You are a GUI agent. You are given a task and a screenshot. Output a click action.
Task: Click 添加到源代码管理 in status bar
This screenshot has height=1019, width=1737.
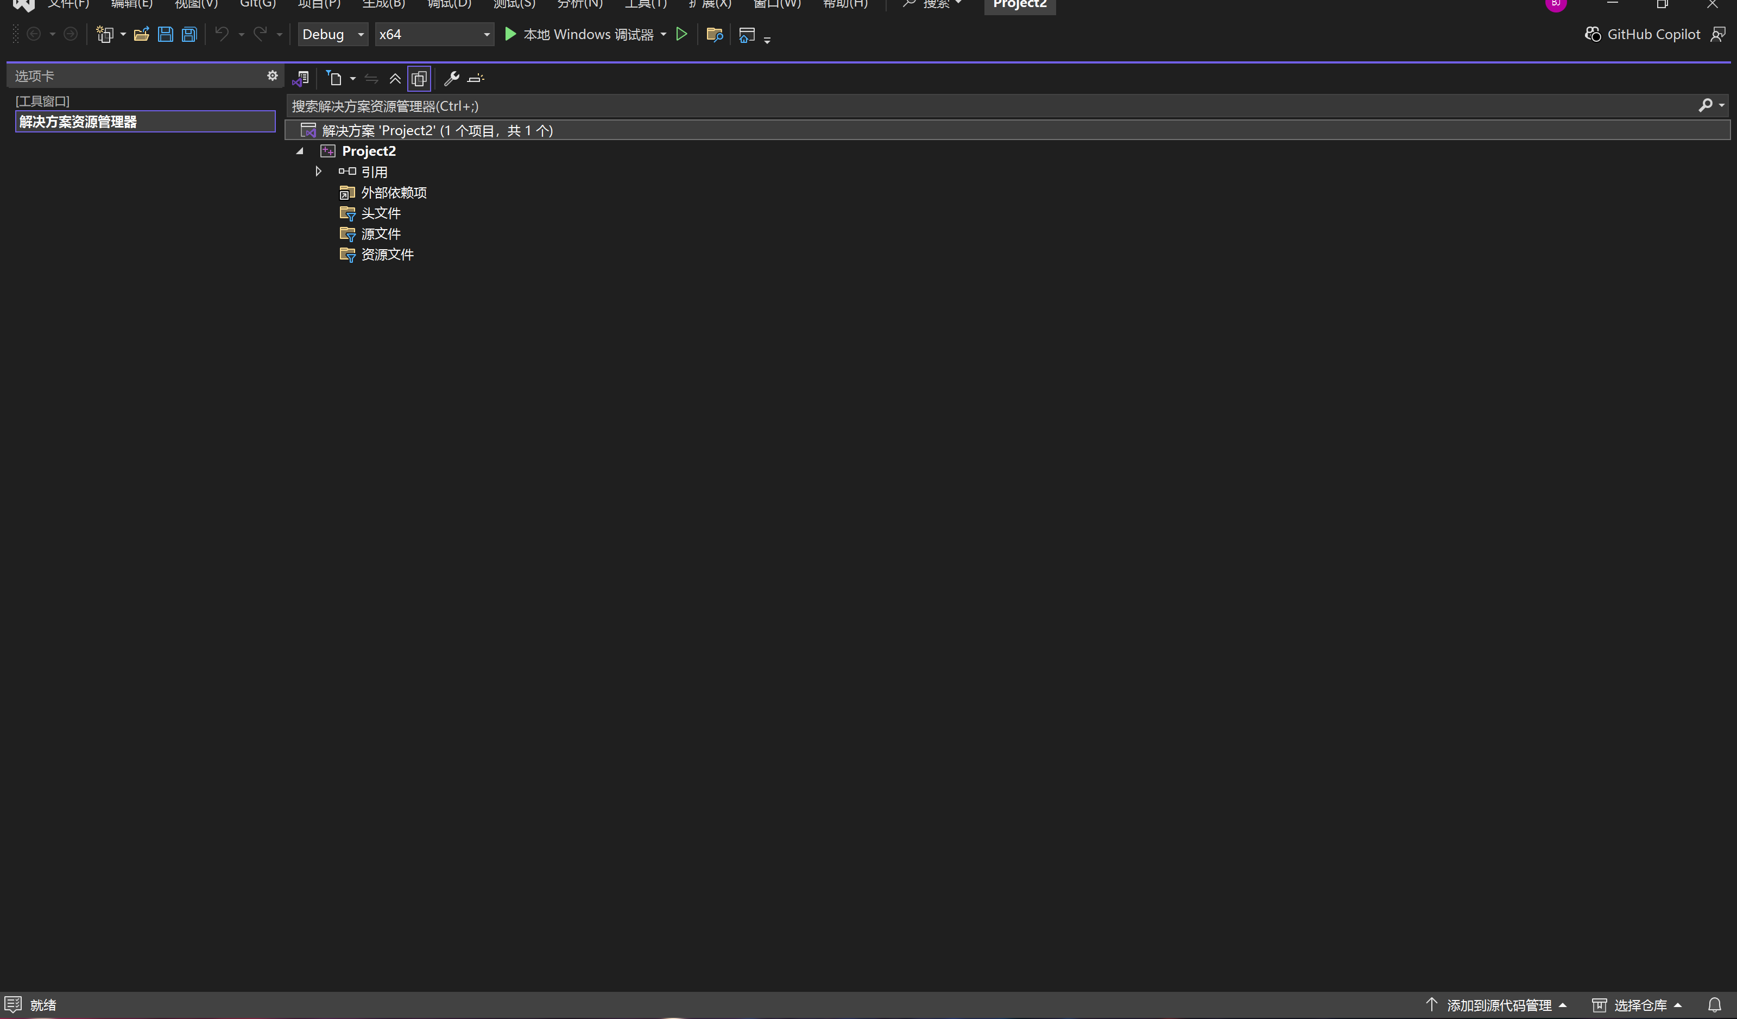(1498, 1005)
